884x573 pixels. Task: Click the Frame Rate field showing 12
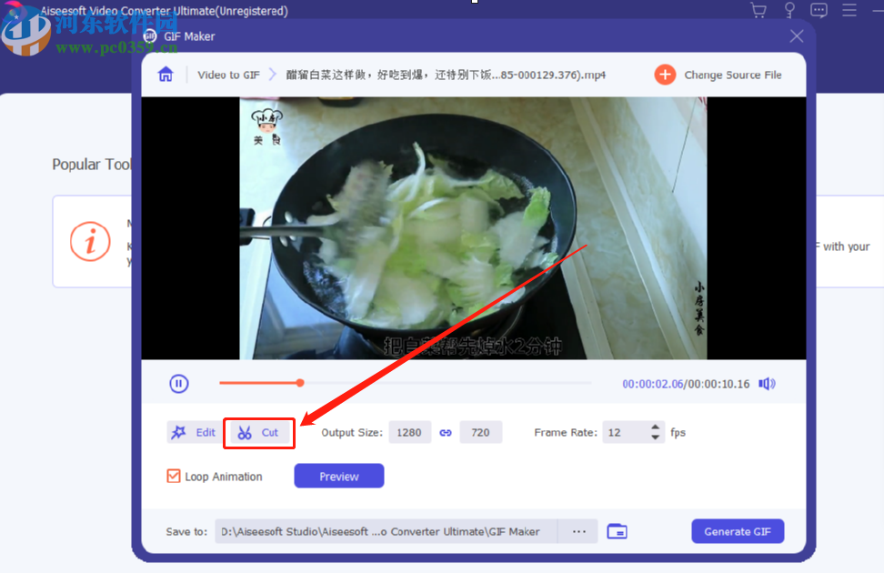point(625,433)
